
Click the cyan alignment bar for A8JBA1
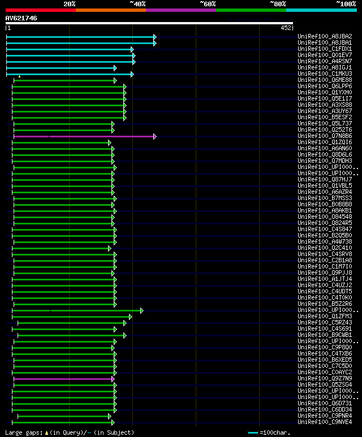(80, 43)
